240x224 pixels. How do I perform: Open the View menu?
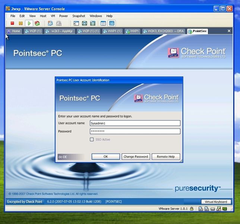click(x=32, y=16)
